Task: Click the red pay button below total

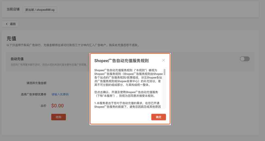Action: (58, 117)
